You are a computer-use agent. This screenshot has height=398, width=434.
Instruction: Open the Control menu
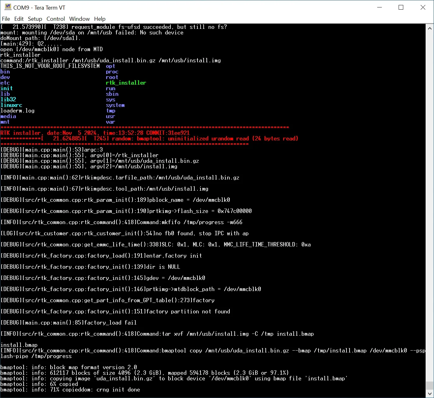click(x=56, y=19)
